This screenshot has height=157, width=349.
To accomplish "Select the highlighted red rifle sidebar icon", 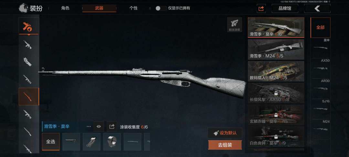I will pos(29,96).
